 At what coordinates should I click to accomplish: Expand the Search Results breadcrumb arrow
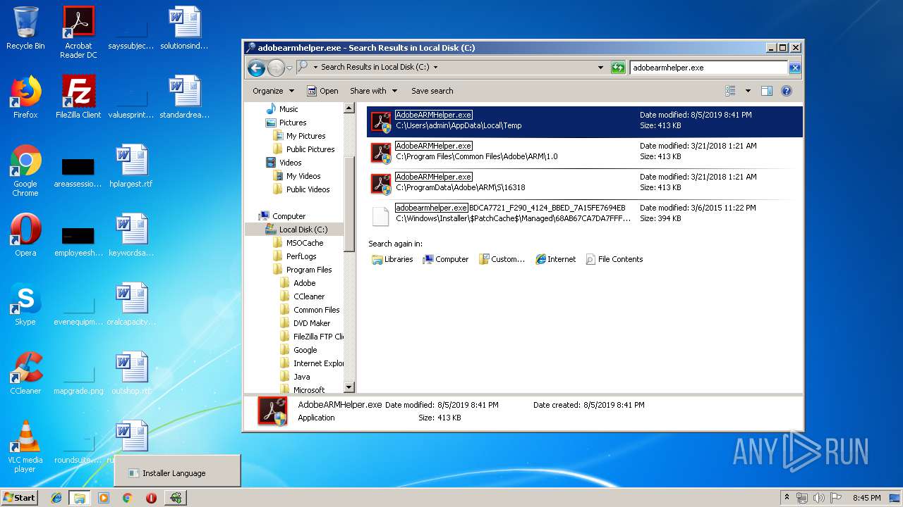click(435, 68)
